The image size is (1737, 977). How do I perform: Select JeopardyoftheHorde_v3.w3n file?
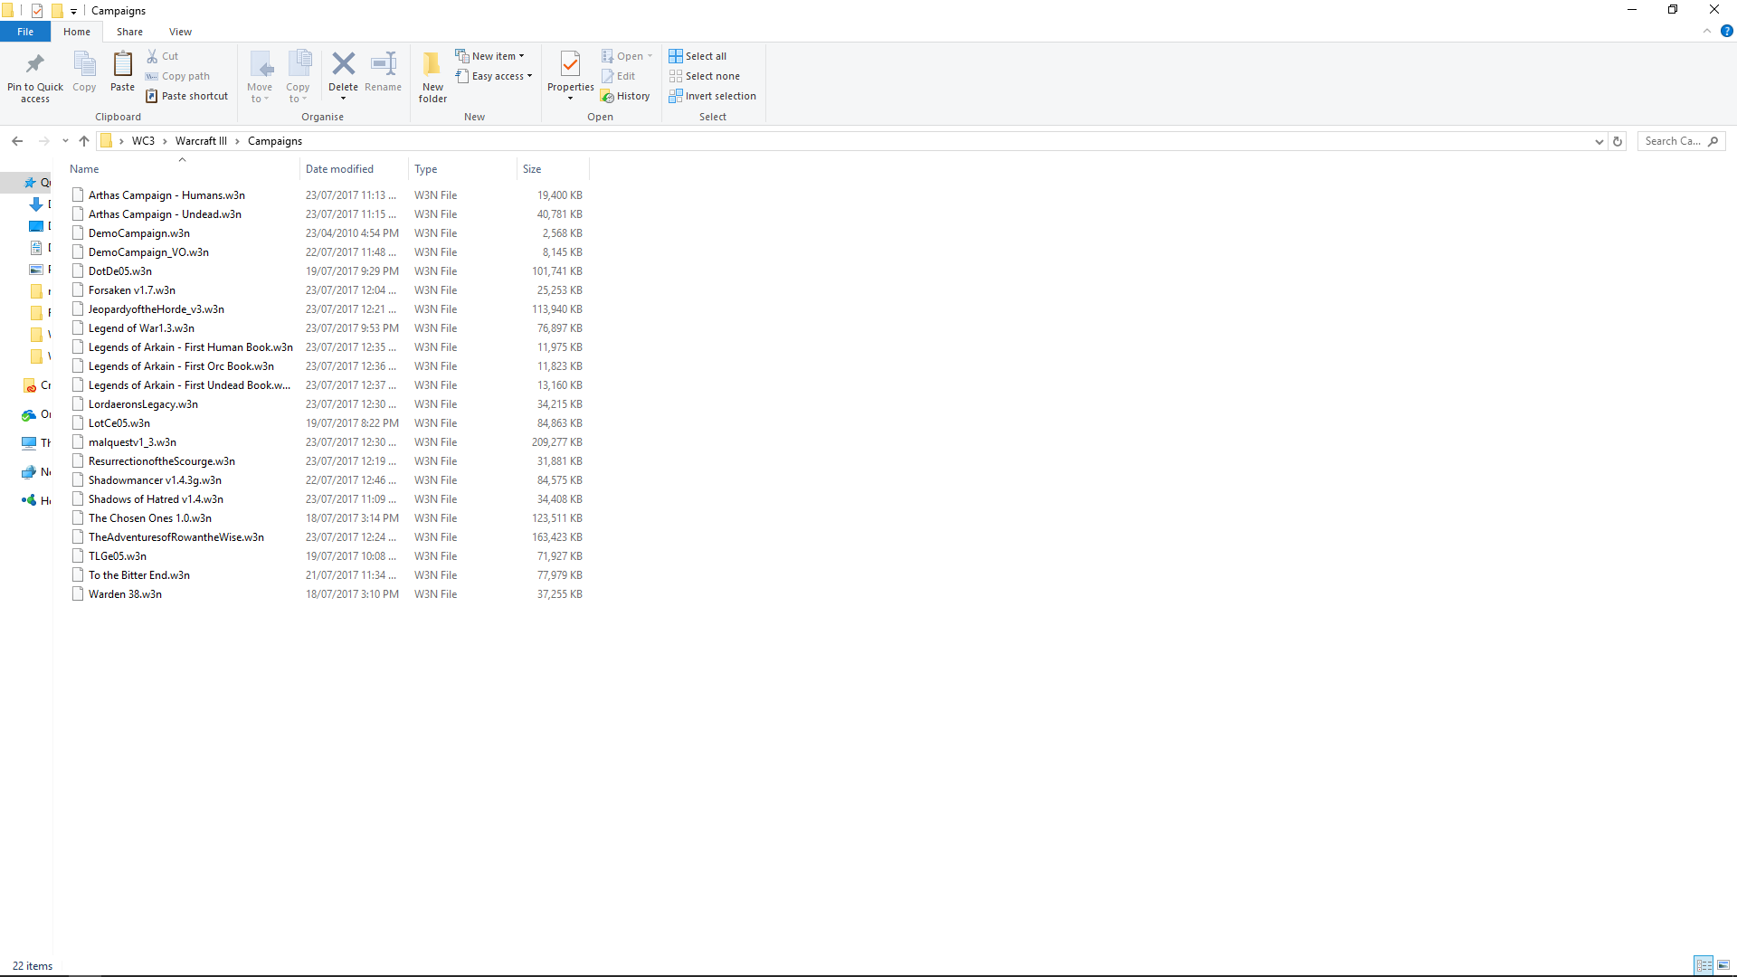tap(157, 309)
